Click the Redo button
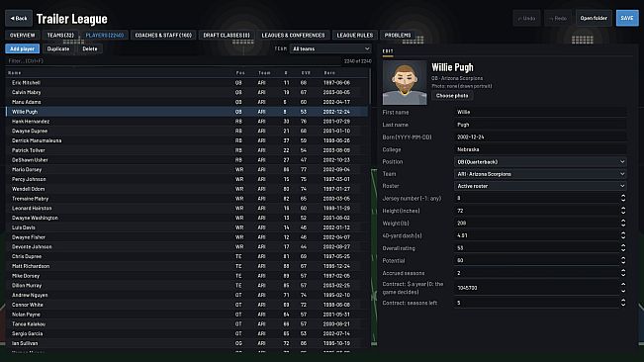Screen dimensions: 644x362 558,19
